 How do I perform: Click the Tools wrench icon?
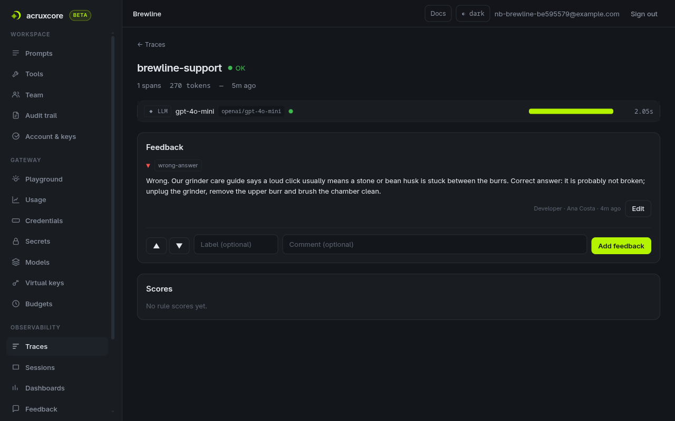tap(16, 74)
